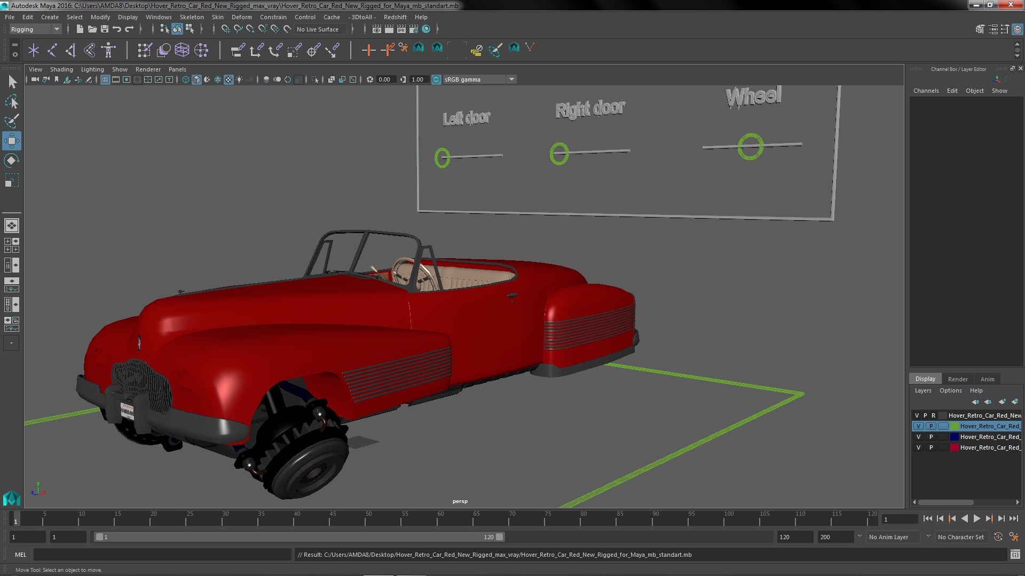This screenshot has width=1025, height=576.
Task: Click the gamma value 1.00 field
Action: click(418, 79)
